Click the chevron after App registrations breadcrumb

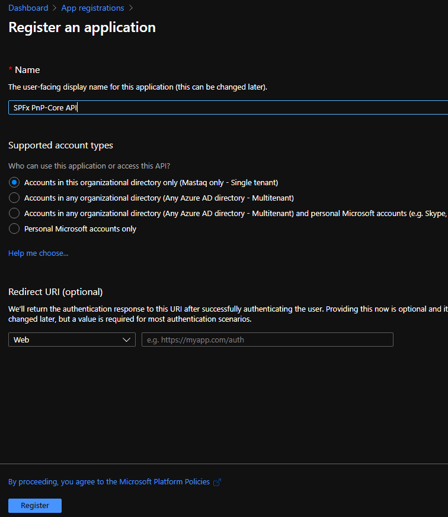pos(131,8)
